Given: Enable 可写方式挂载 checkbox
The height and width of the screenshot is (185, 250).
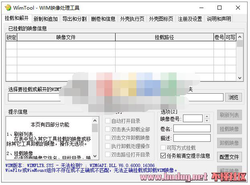Looking at the screenshot, I should click(163, 148).
